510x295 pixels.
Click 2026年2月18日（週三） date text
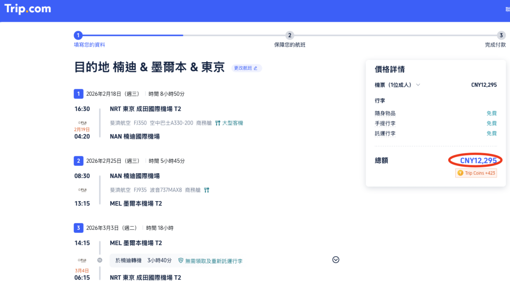point(112,93)
